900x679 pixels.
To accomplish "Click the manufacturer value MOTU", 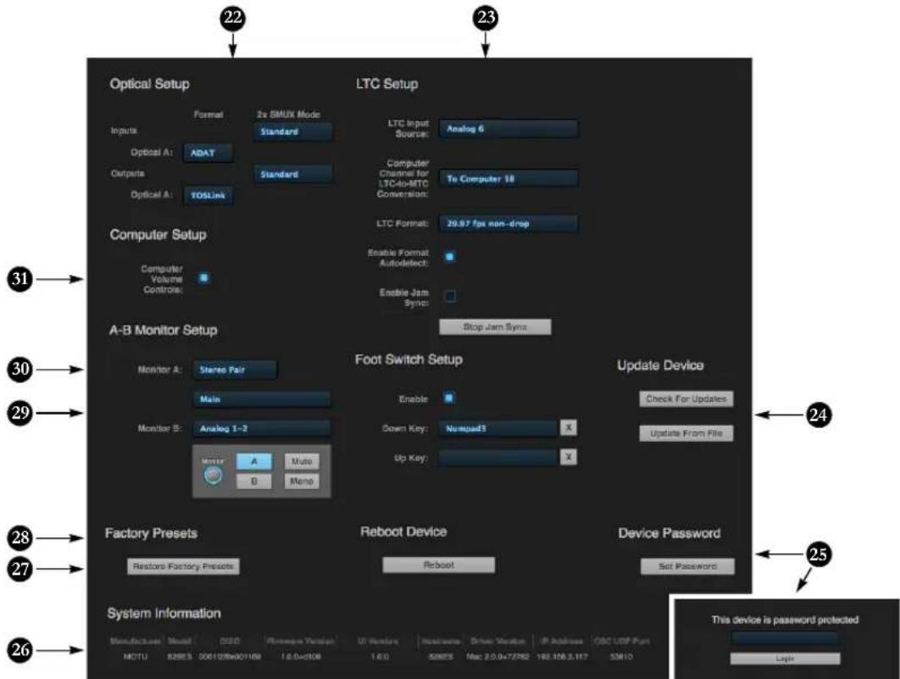I will 136,656.
